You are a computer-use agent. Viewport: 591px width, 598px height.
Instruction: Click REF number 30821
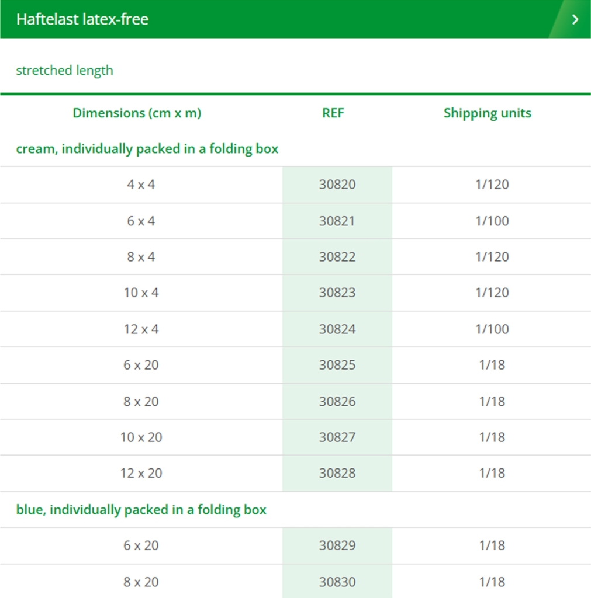tap(337, 221)
